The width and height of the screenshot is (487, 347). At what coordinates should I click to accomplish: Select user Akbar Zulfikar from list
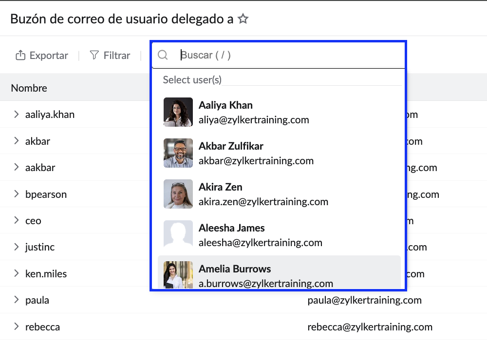(x=279, y=153)
